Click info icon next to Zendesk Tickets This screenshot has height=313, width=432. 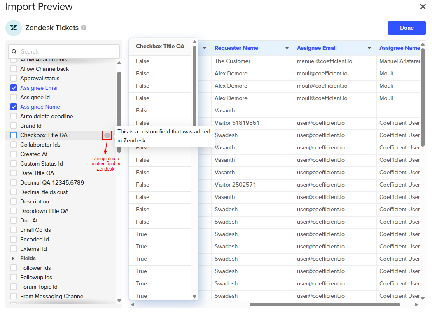coord(84,28)
